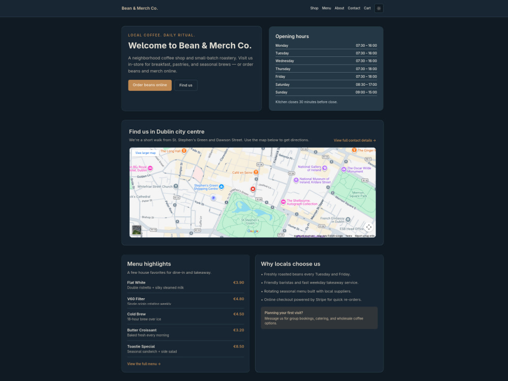The image size is (508, 381).
Task: Click The Long Hall pub marker
Action: click(184, 151)
